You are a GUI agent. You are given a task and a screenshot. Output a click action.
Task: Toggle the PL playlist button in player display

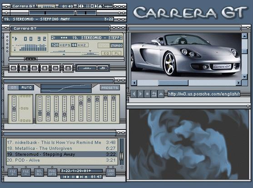pyautogui.click(x=117, y=53)
